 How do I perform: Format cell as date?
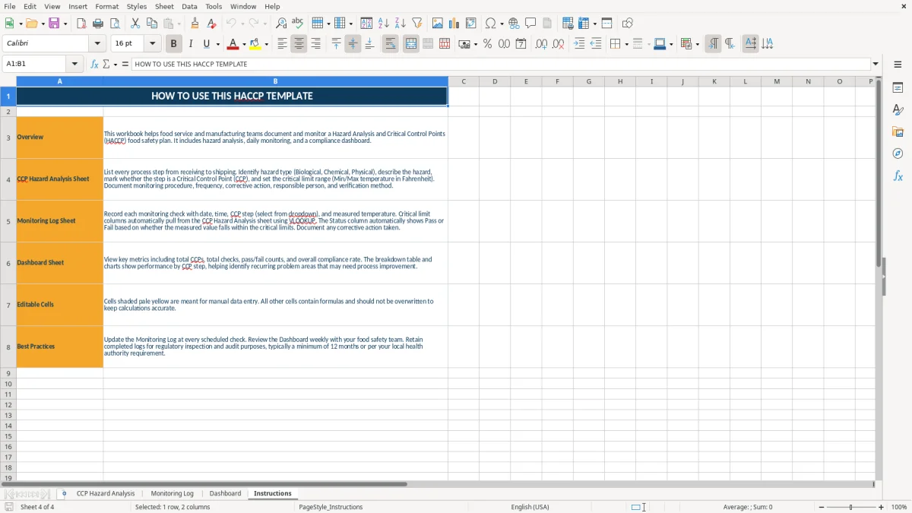point(521,44)
